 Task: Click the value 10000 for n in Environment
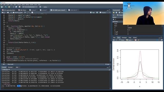click(130, 28)
